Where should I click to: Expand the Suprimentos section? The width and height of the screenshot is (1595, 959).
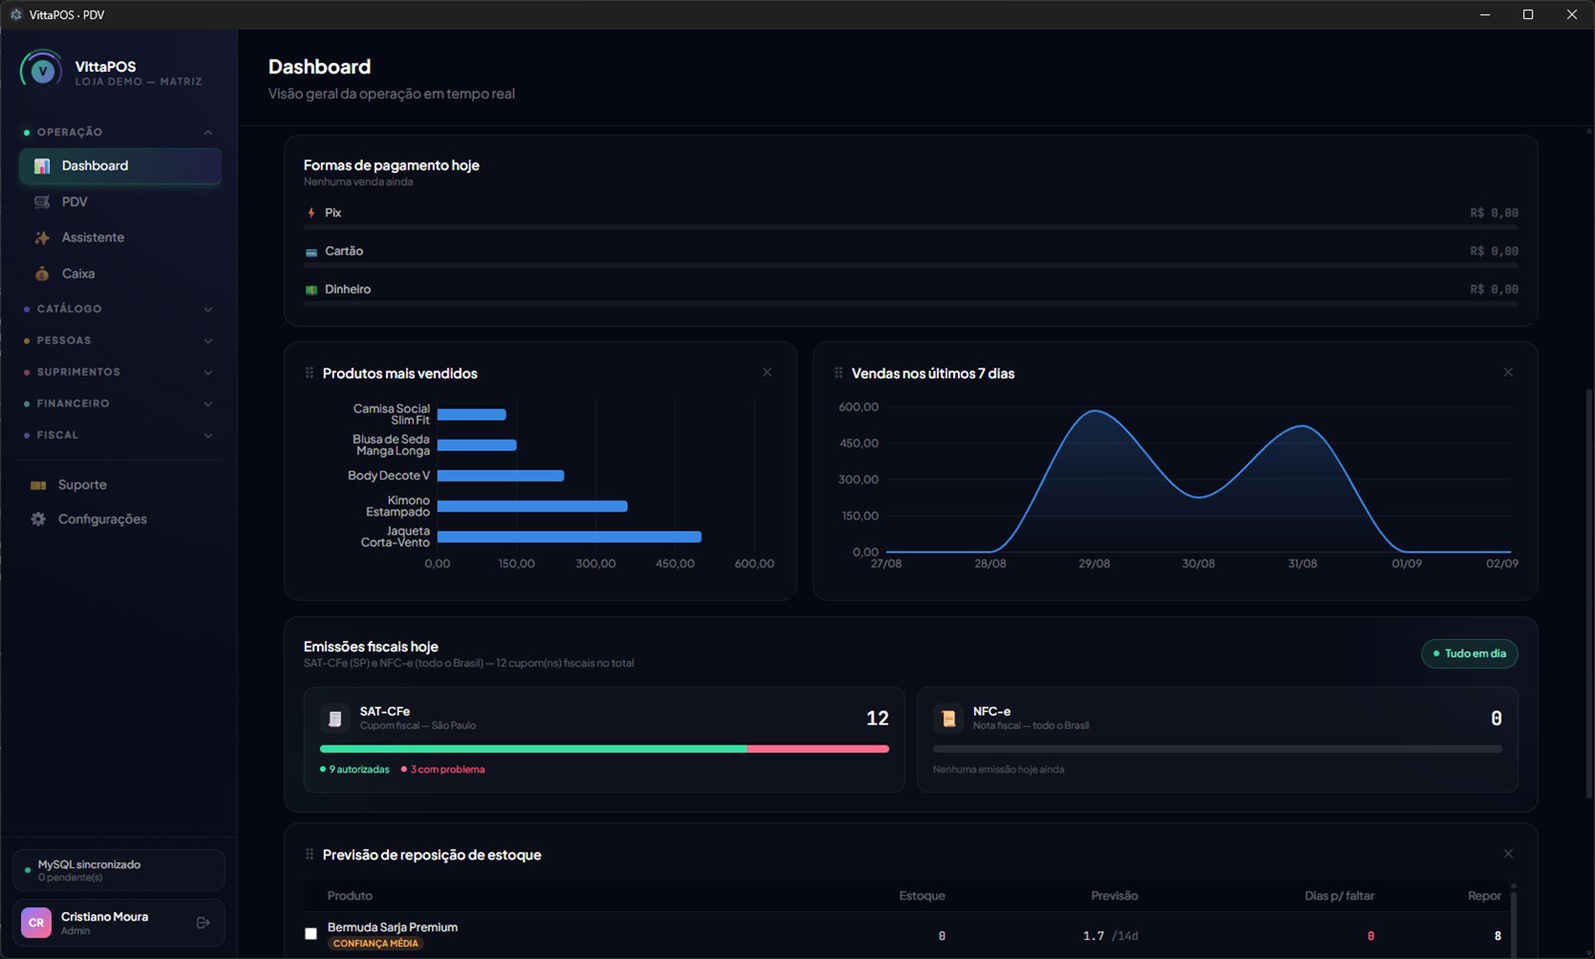pos(120,372)
